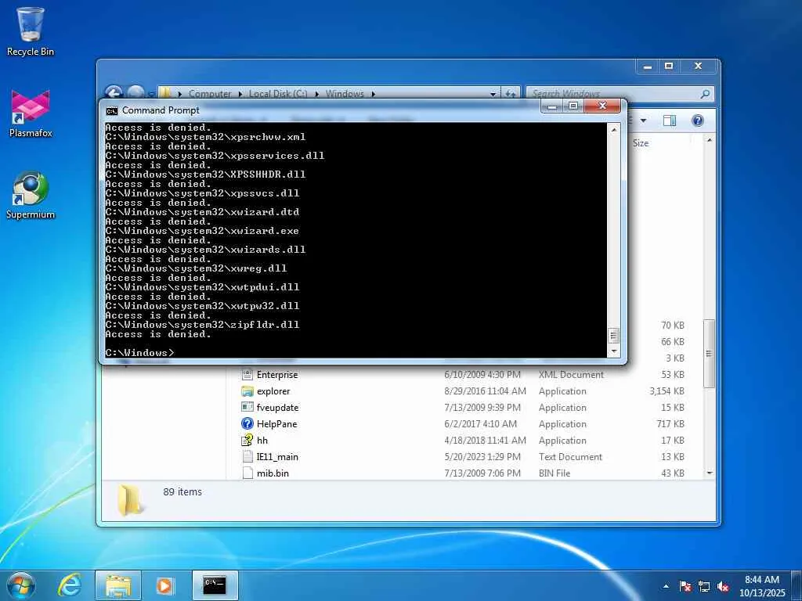Expand arrow after Windows breadcrumb
This screenshot has width=802, height=601.
click(374, 94)
